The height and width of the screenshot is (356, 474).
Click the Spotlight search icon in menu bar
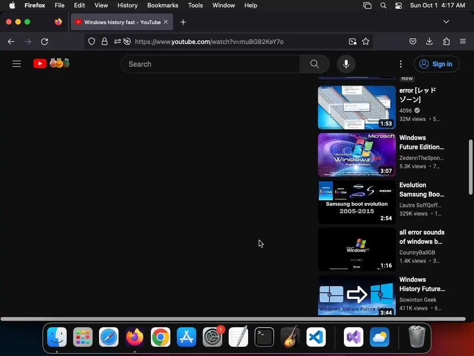[x=383, y=5]
